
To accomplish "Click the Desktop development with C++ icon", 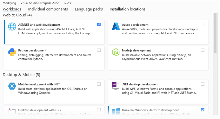I will point(12,111).
